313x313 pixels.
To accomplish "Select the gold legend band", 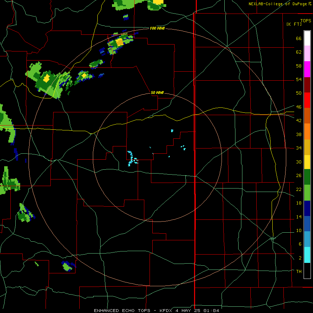I will 307,147.
